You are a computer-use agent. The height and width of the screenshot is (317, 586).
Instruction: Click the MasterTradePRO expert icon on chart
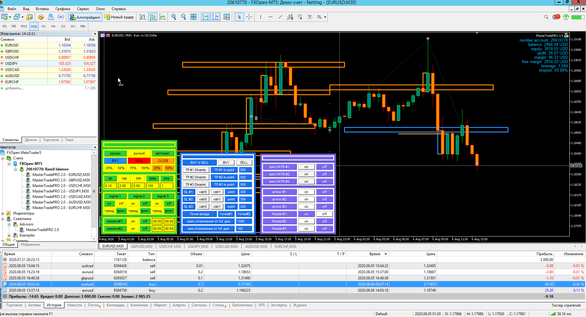click(x=566, y=35)
